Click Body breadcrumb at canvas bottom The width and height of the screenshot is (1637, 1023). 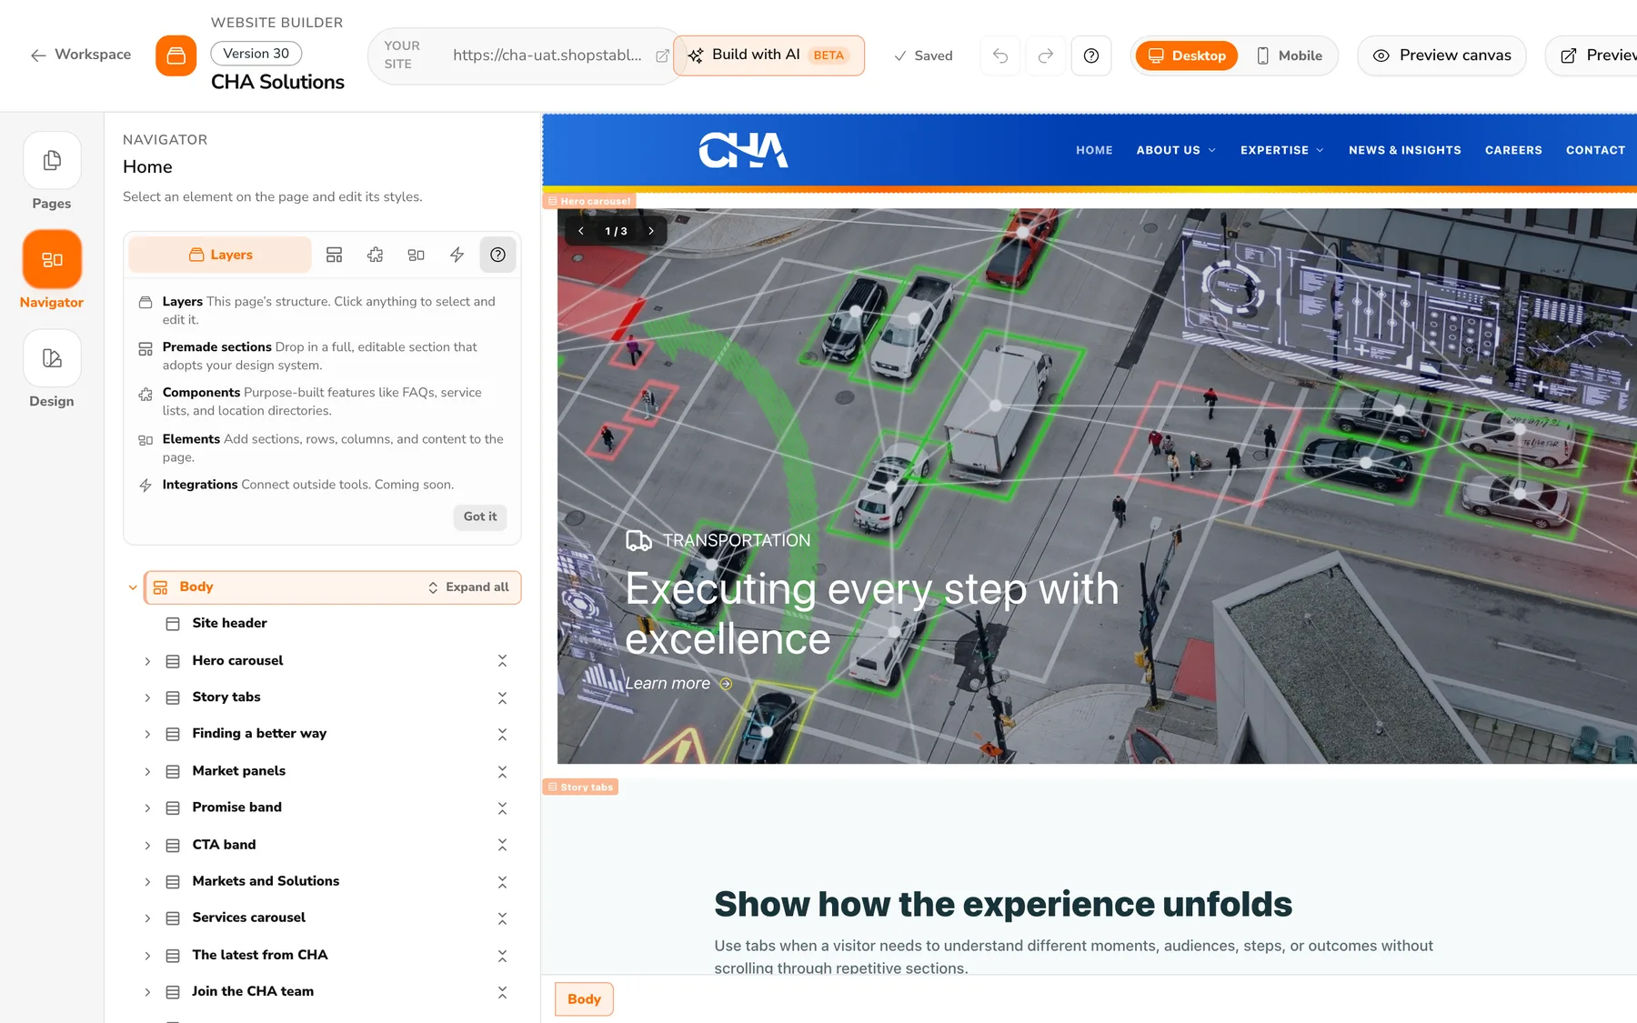coord(584,999)
